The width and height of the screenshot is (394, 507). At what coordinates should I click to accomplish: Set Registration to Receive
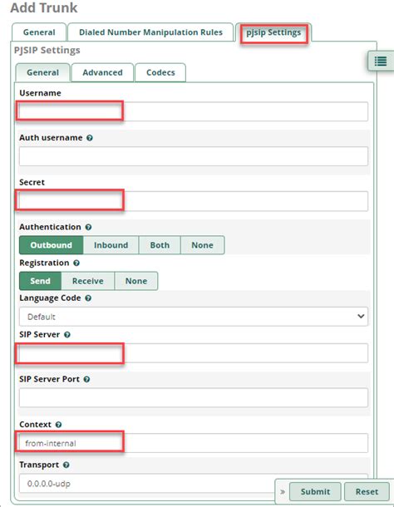87,281
